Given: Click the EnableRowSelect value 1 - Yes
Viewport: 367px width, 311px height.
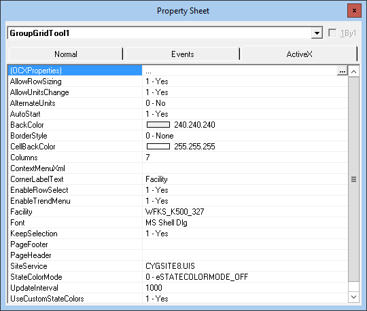Looking at the screenshot, I should pyautogui.click(x=157, y=190).
